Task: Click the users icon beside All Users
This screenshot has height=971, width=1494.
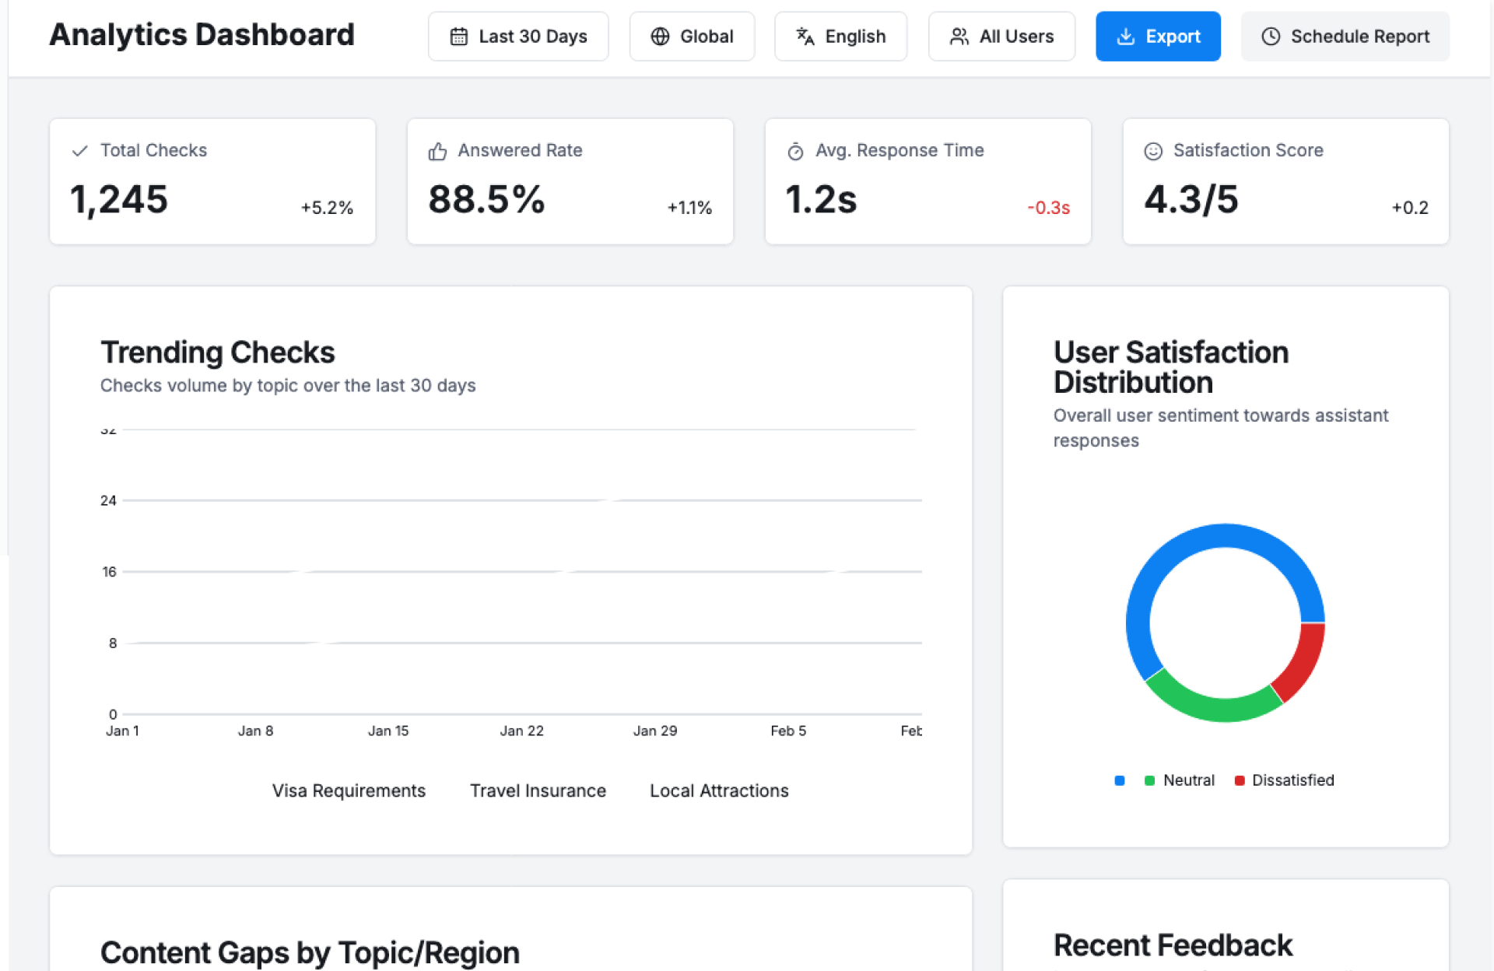Action: 959,37
